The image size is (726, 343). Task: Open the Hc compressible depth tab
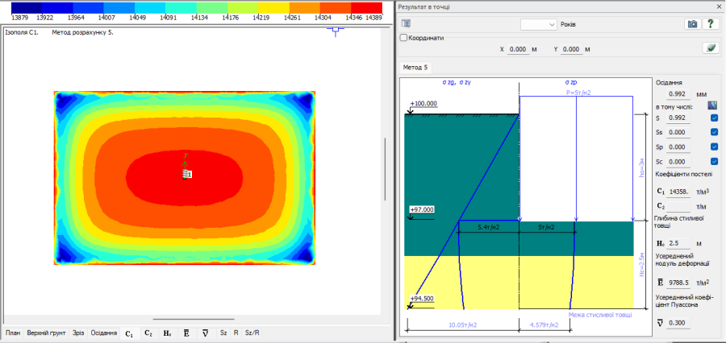167,333
